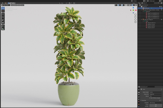Toggle camera view navigation button
The width and height of the screenshot is (163, 108).
pyautogui.click(x=135, y=19)
